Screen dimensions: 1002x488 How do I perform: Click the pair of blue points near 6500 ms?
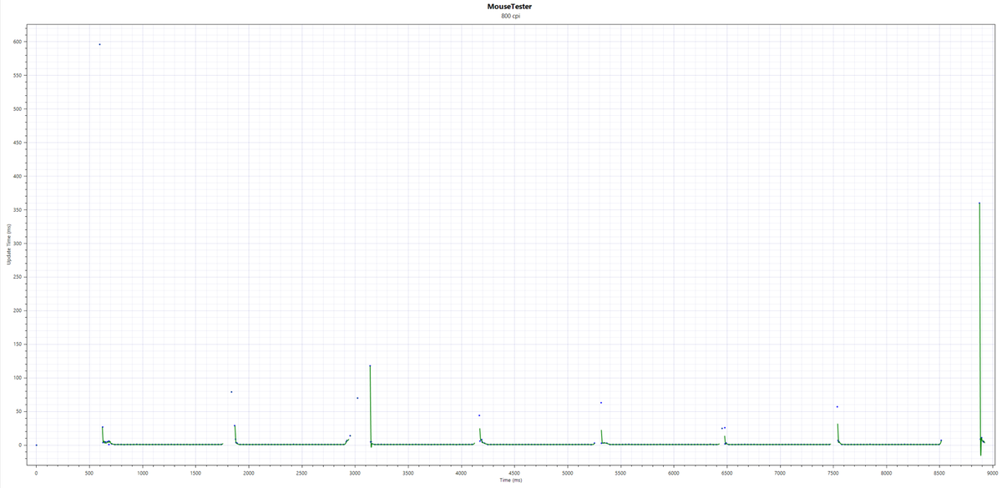(x=723, y=428)
